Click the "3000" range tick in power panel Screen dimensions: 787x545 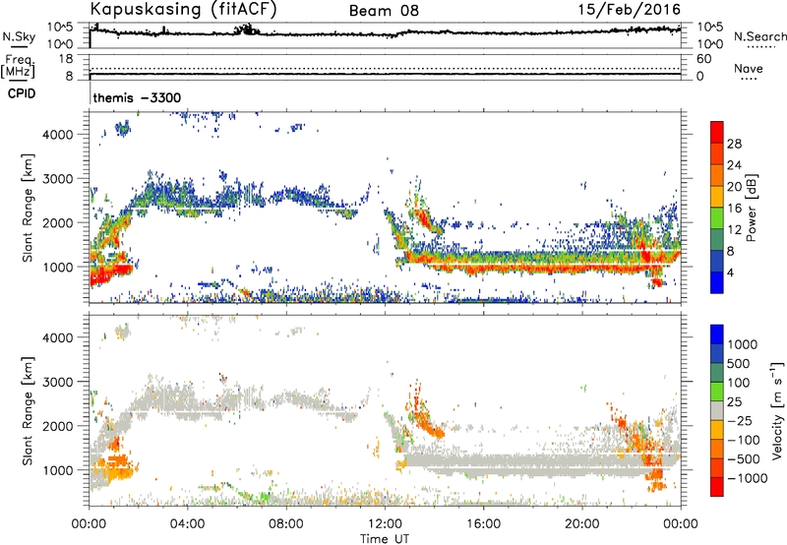click(x=57, y=179)
